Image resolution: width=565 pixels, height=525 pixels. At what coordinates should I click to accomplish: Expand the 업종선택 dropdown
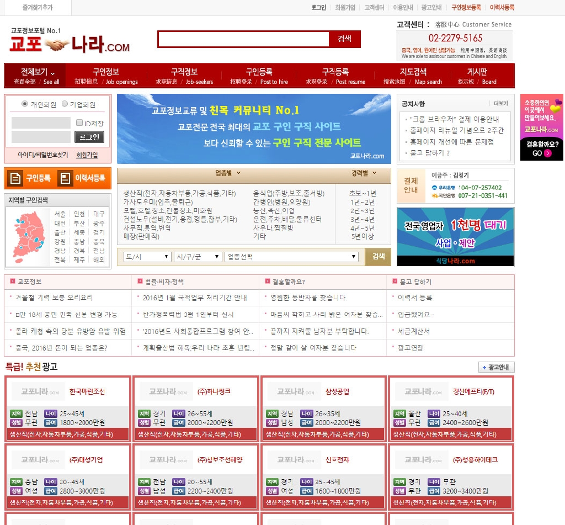292,257
